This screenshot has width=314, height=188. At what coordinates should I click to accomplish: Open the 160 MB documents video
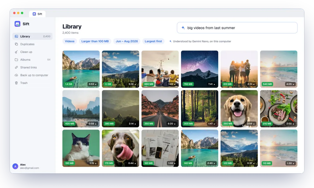(x=160, y=148)
